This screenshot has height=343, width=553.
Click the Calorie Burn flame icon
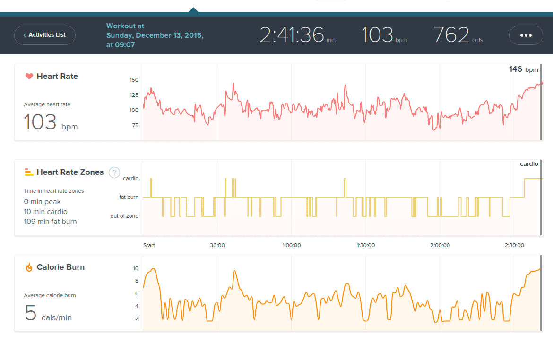[29, 267]
